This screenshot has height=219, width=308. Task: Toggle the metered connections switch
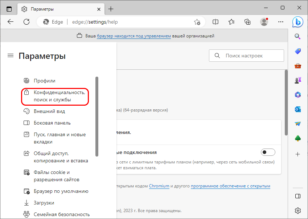(268, 152)
